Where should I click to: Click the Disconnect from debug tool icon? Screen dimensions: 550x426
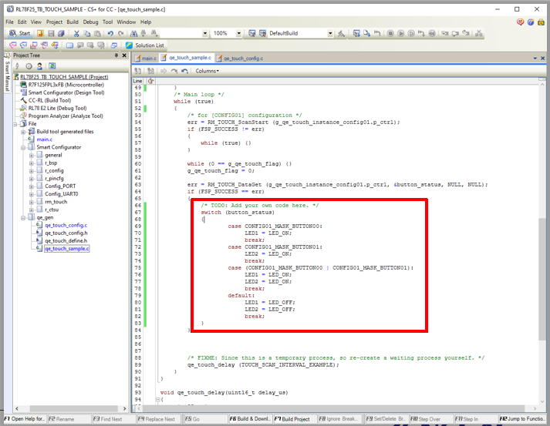[478, 33]
